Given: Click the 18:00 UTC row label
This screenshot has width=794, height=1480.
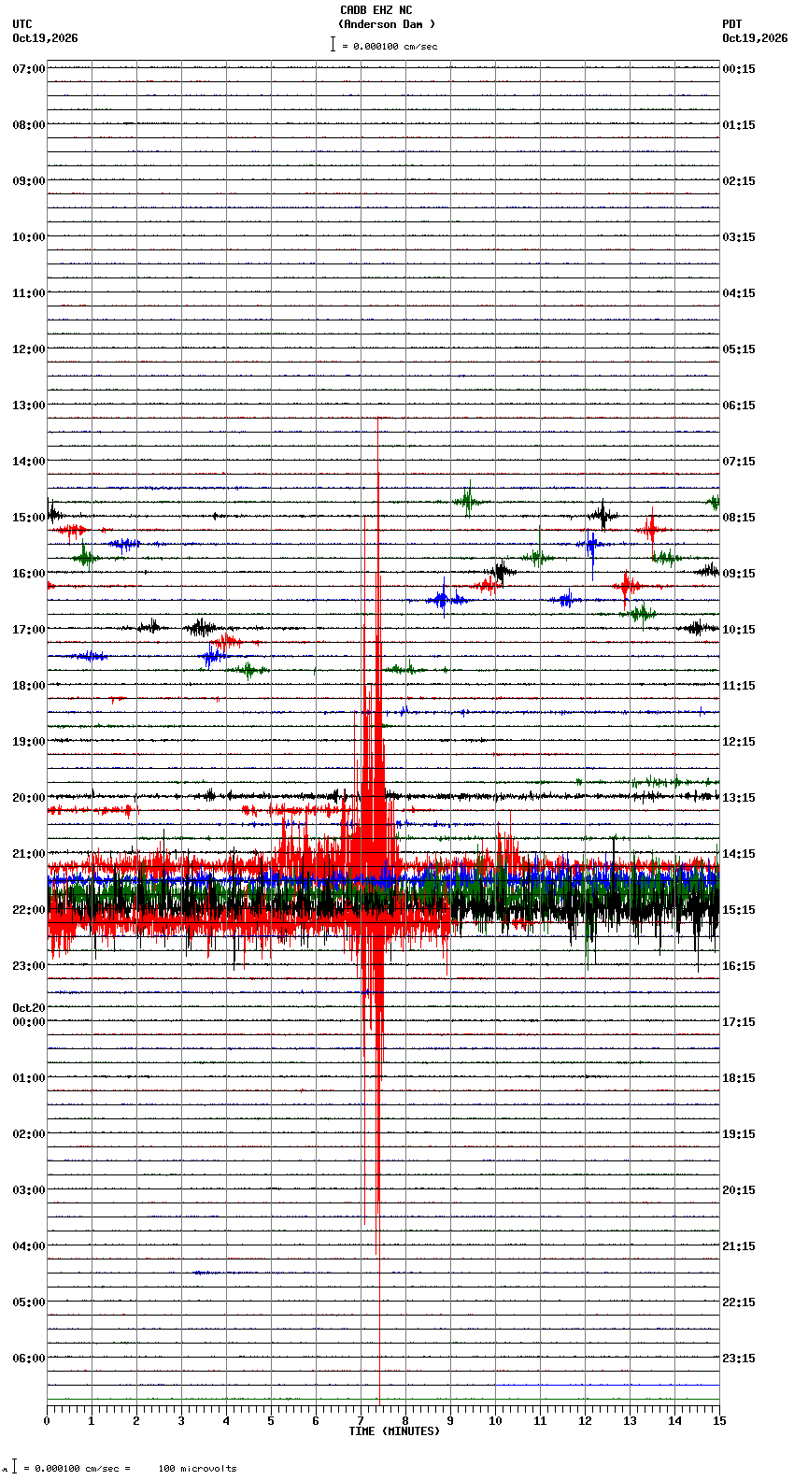Looking at the screenshot, I should click(29, 686).
